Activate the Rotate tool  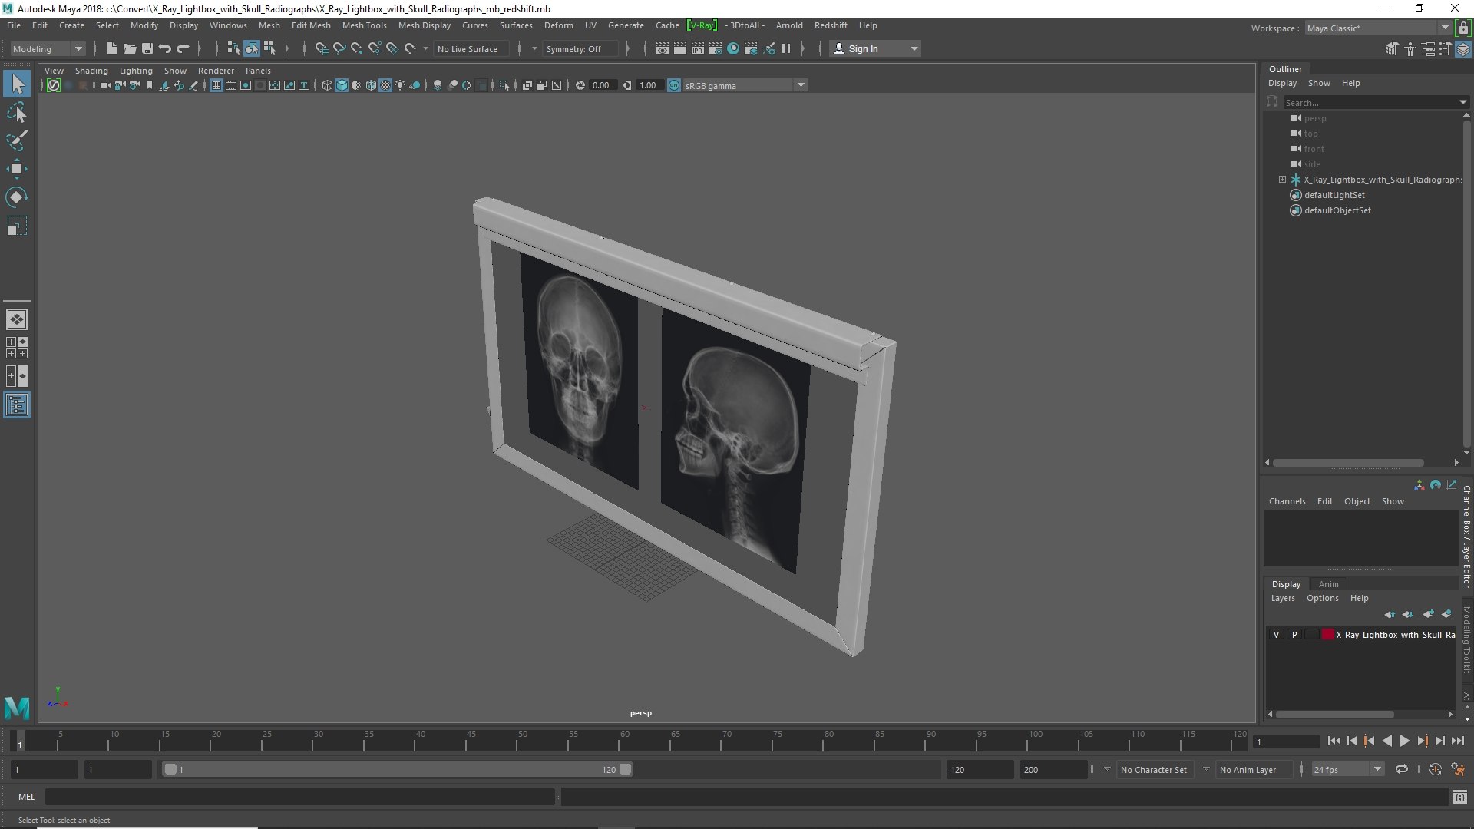point(17,197)
